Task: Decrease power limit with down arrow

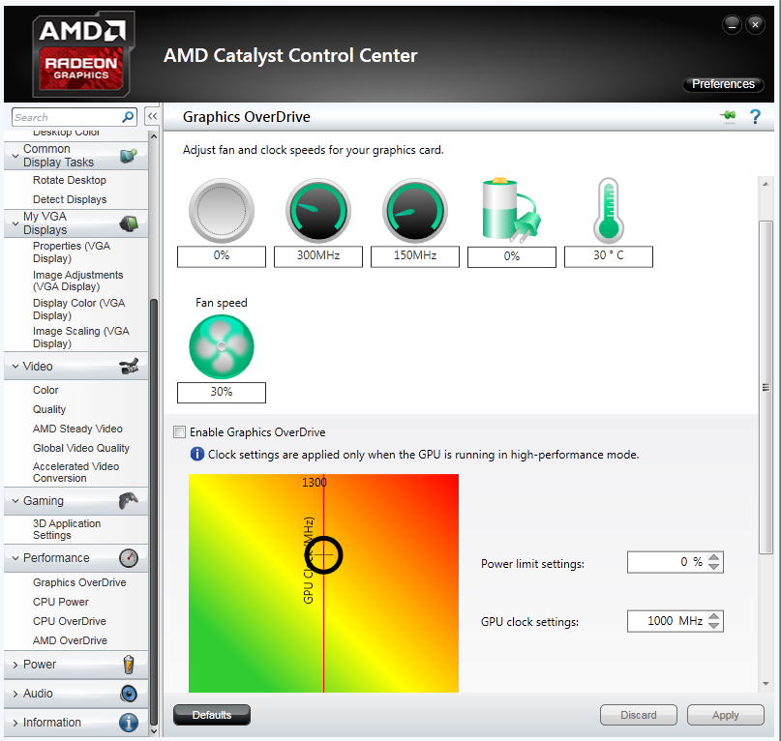Action: coord(714,567)
